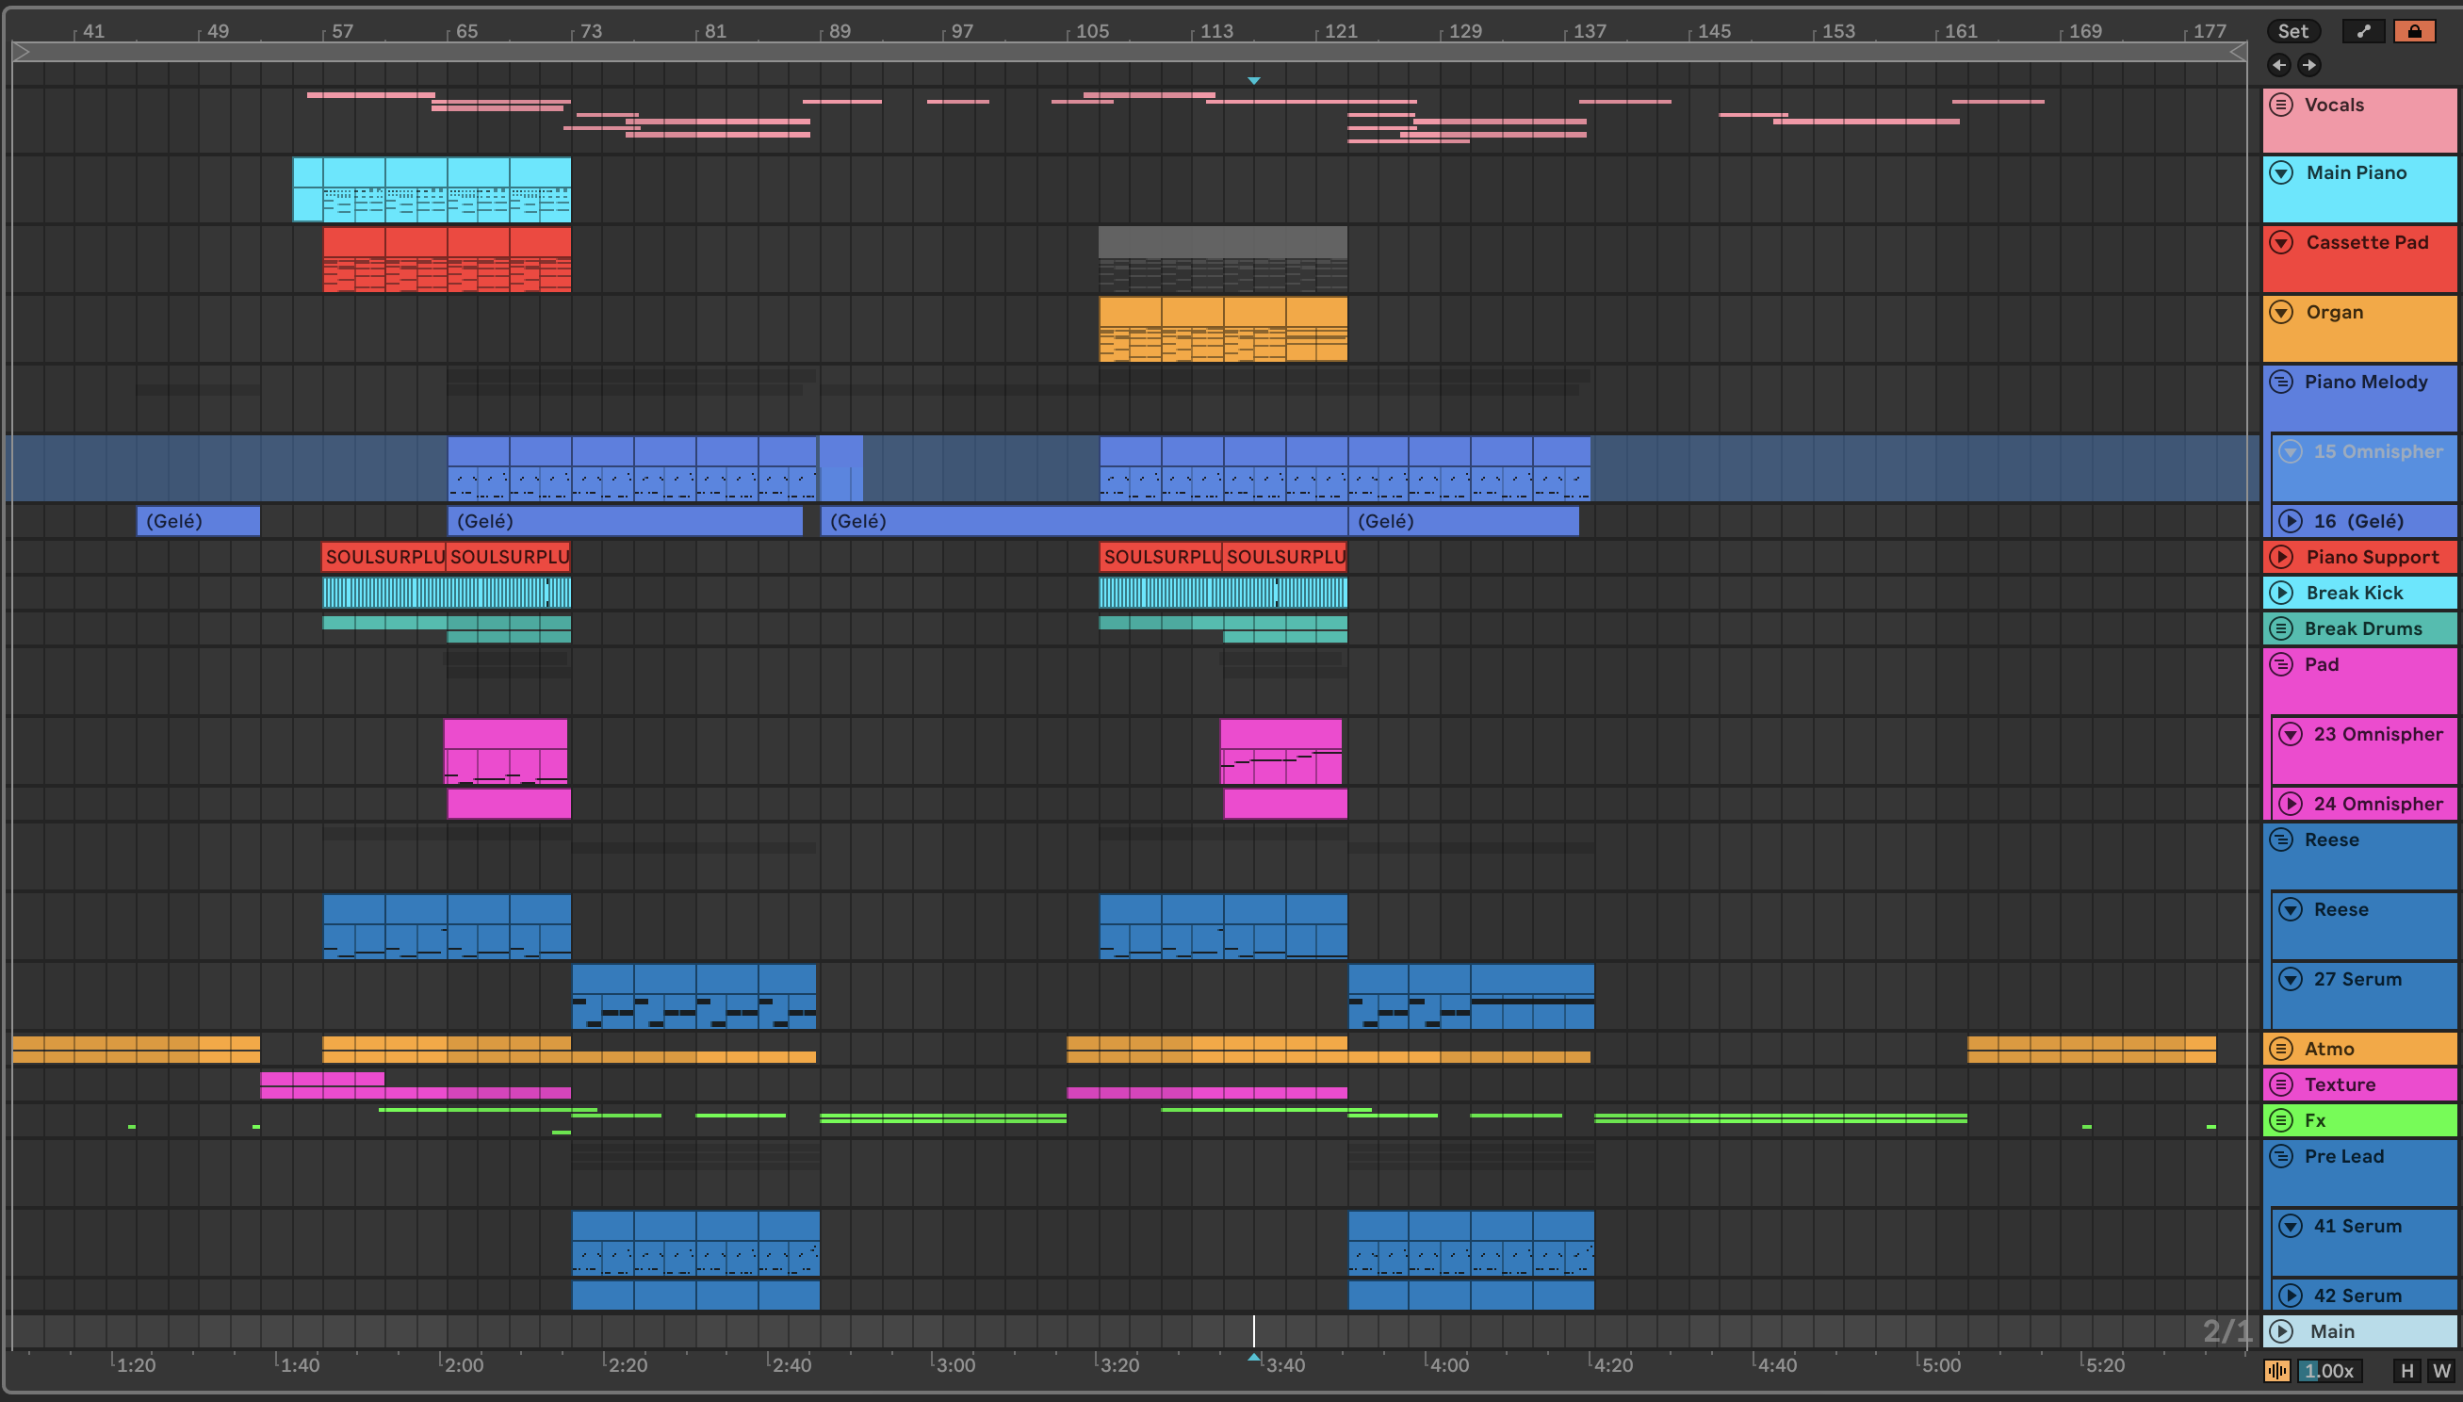The width and height of the screenshot is (2463, 1402).
Task: Open the Vocals group fold icon
Action: [2281, 104]
